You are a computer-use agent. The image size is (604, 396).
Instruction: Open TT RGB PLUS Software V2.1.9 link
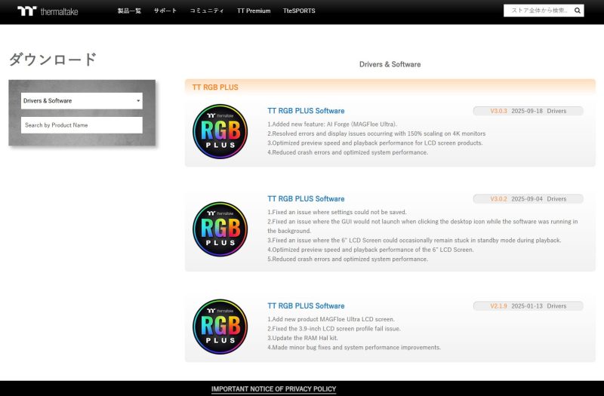click(306, 306)
